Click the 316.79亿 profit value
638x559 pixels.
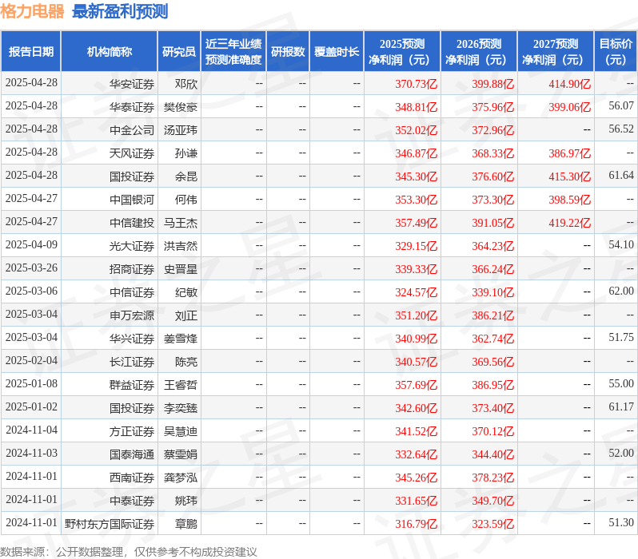pyautogui.click(x=417, y=525)
